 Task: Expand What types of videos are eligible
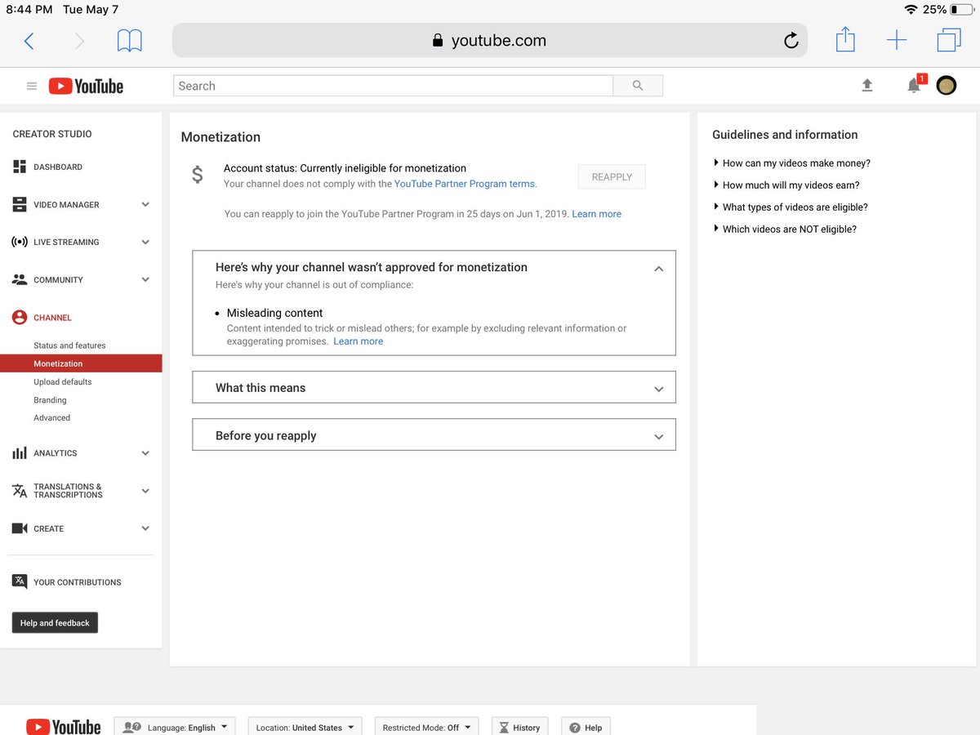[790, 207]
